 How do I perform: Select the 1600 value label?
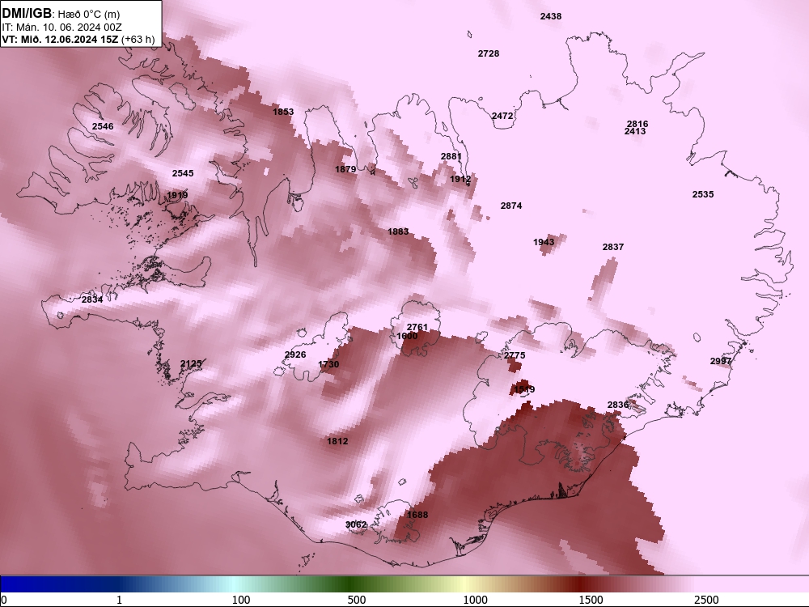click(x=407, y=336)
